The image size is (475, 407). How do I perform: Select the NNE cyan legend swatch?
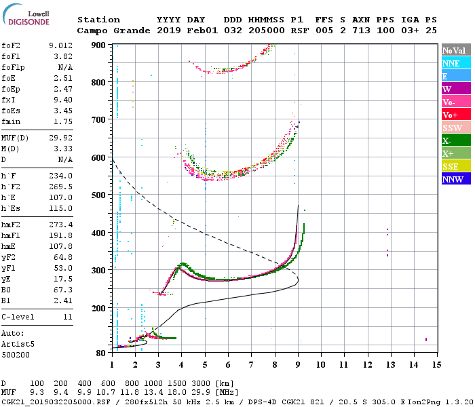tap(456, 63)
